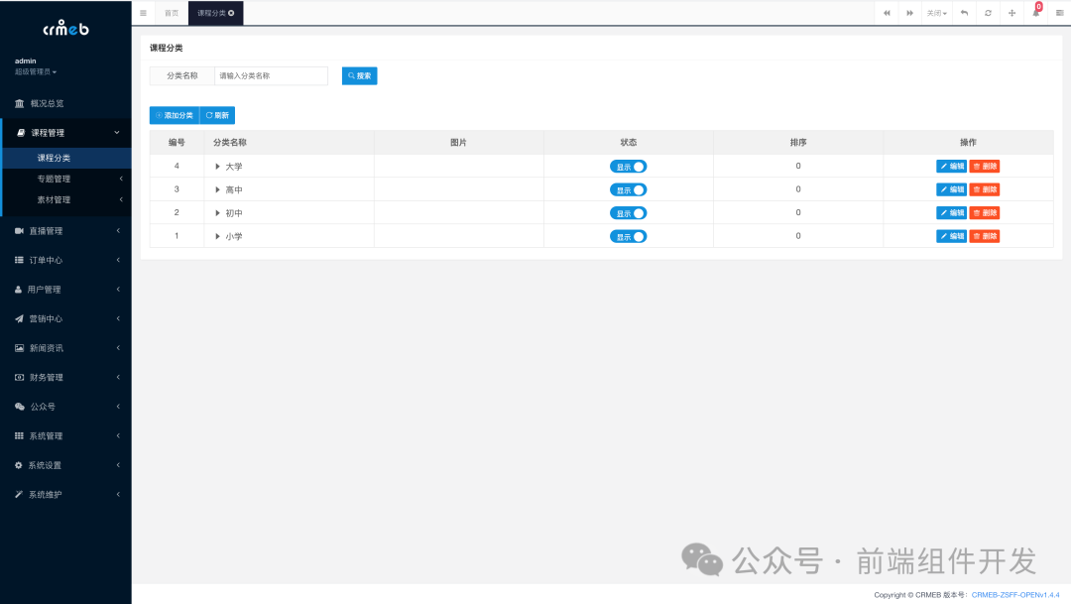Click the 排序 column header
This screenshot has height=604, width=1071.
pos(797,143)
